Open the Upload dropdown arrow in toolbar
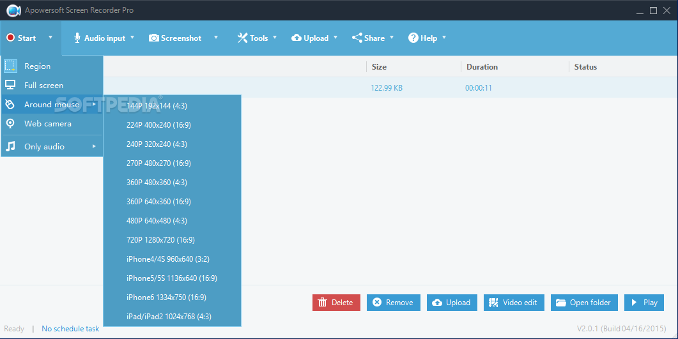Image resolution: width=678 pixels, height=339 pixels. (x=335, y=38)
